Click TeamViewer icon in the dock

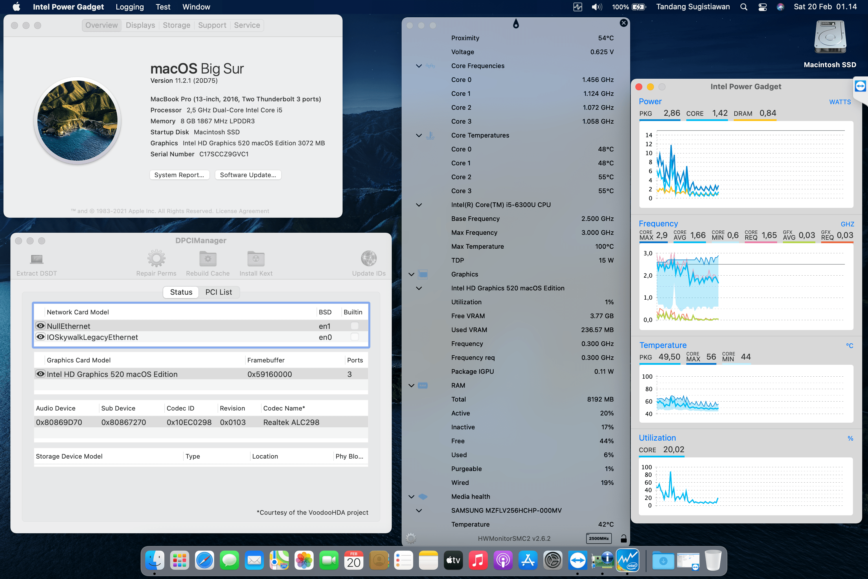[578, 560]
